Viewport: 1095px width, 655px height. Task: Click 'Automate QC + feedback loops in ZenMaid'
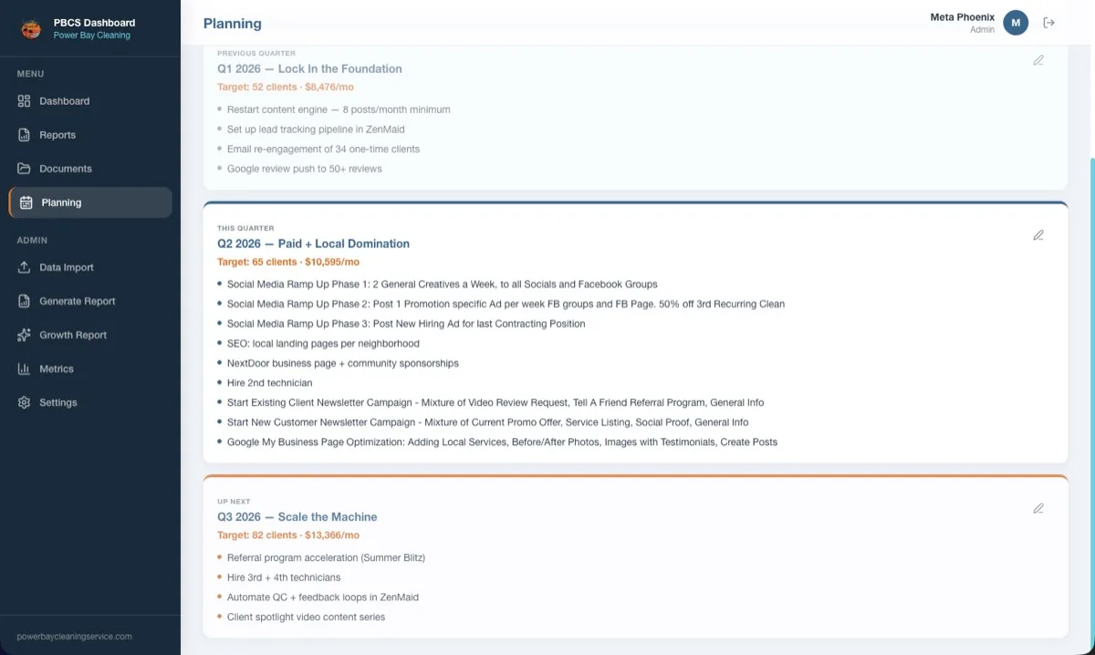(323, 598)
